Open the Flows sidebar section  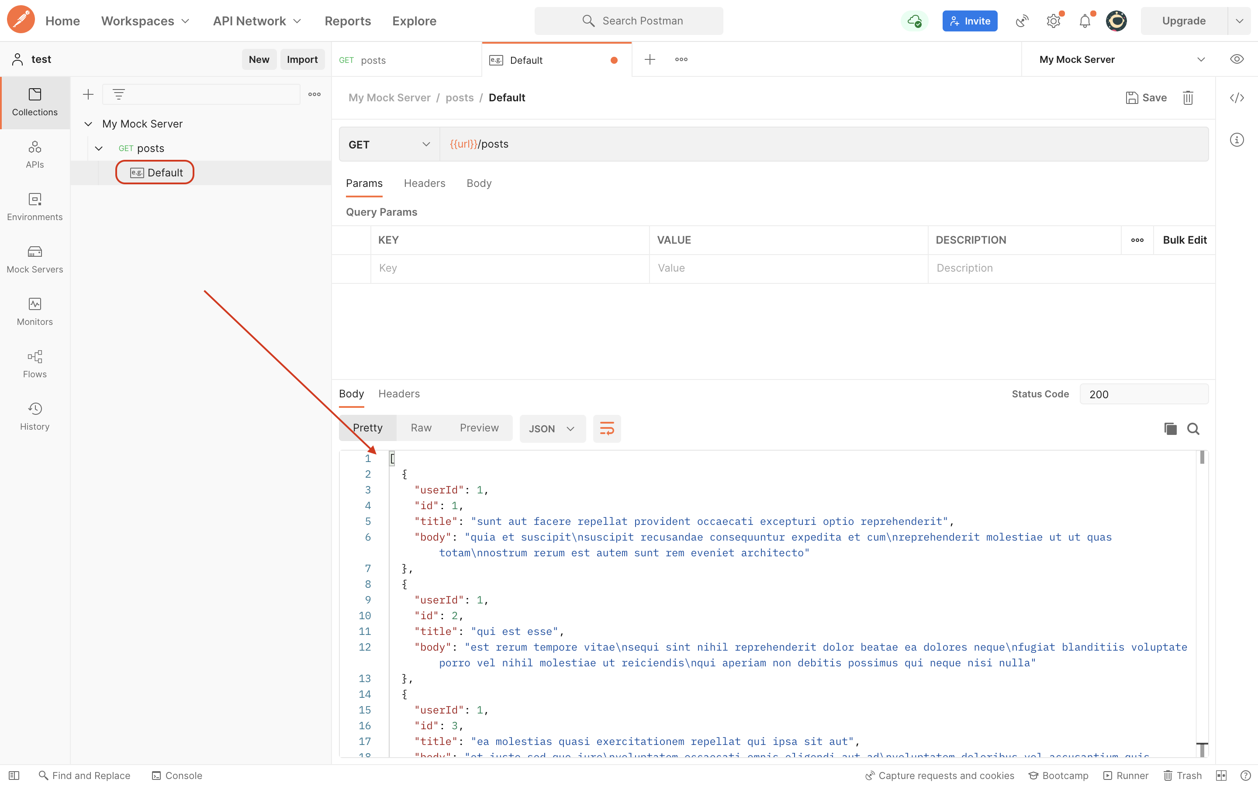pos(35,364)
